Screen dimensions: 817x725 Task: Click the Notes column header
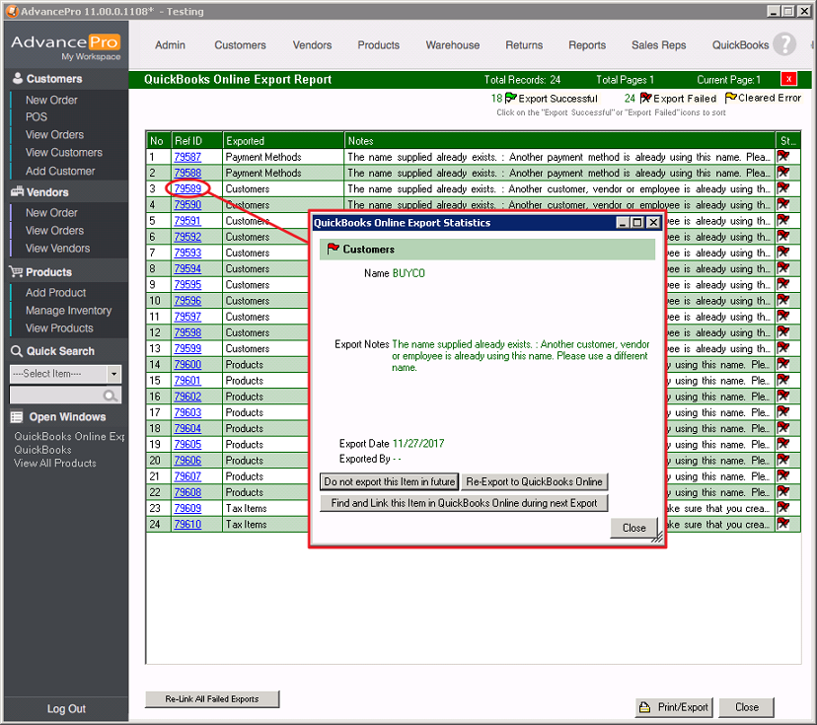pos(560,141)
